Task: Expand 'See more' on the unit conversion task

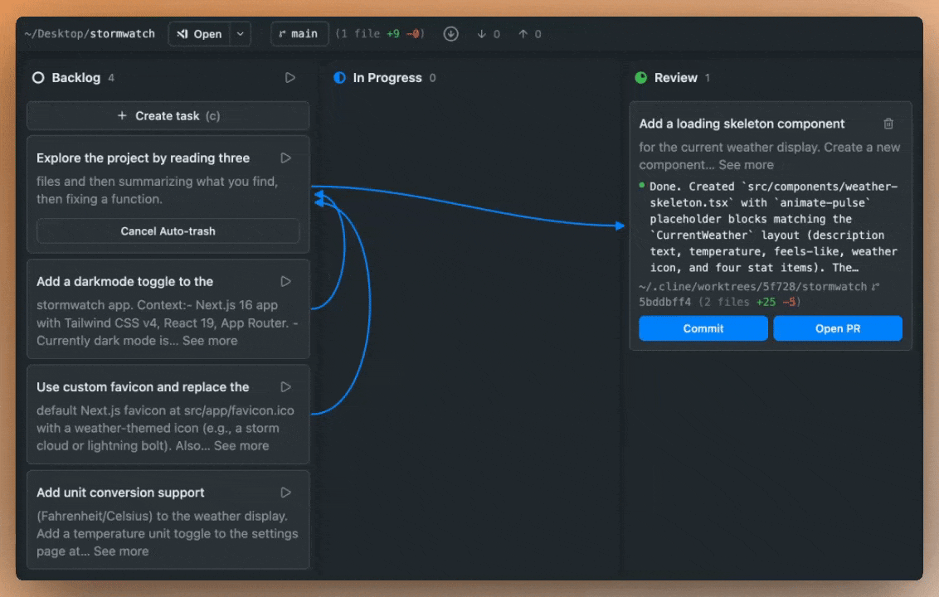Action: [x=121, y=551]
